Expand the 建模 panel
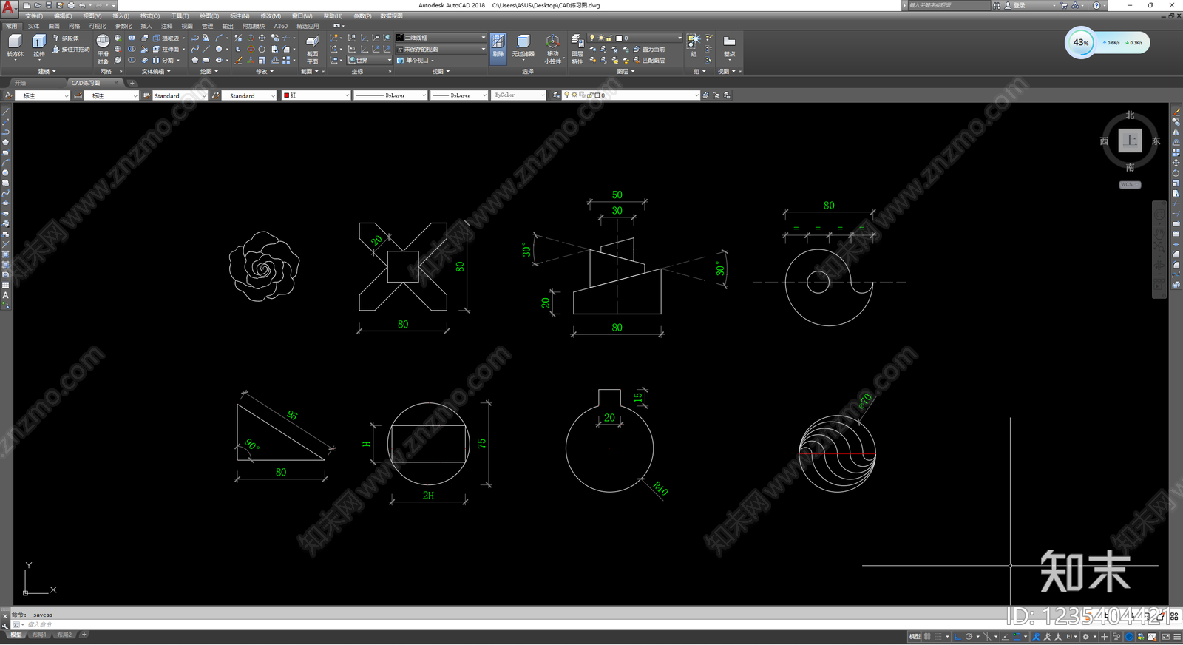Image resolution: width=1183 pixels, height=645 pixels. 47,72
